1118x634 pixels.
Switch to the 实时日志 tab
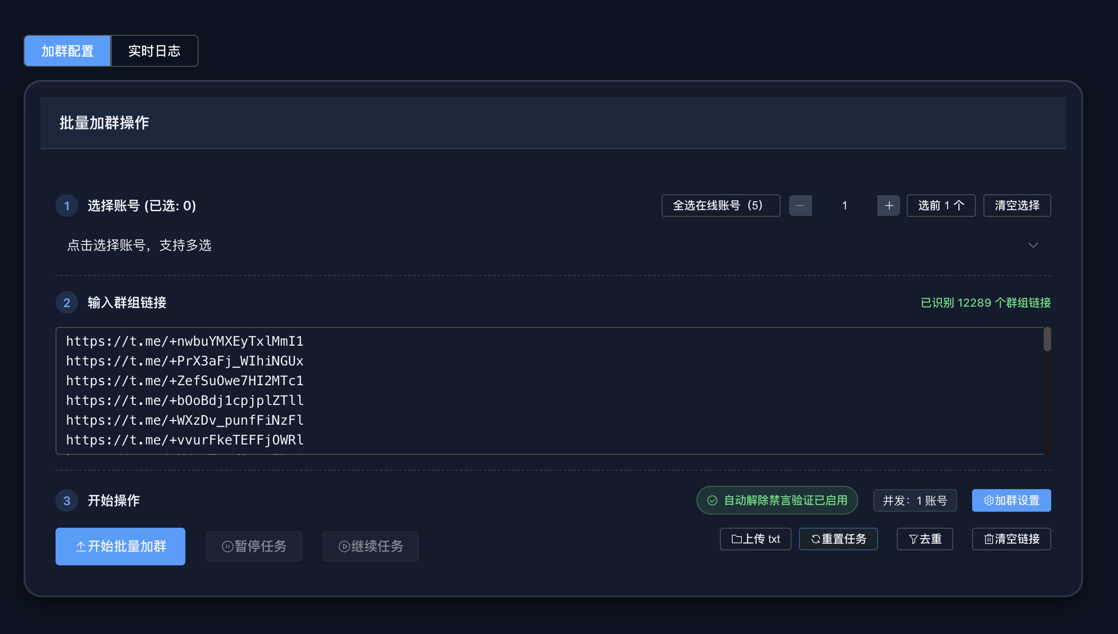point(154,51)
